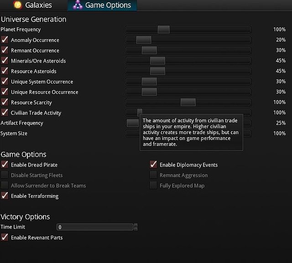Image resolution: width=292 pixels, height=263 pixels.
Task: Uncheck Enable Dread Pirate
Action: 5,165
